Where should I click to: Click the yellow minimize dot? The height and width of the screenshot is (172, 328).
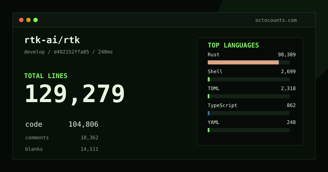tap(28, 20)
